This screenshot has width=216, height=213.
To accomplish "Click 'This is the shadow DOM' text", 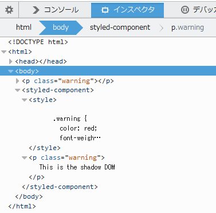I will point(77,167).
